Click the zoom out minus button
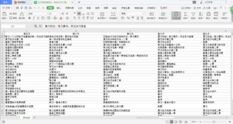Image resolution: width=233 pixels, height=124 pixels. (200, 122)
